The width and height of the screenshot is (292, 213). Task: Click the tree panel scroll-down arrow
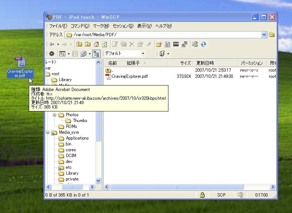tap(98, 180)
